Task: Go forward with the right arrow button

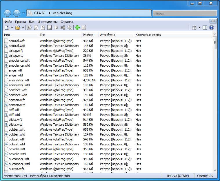Action: click(x=17, y=13)
